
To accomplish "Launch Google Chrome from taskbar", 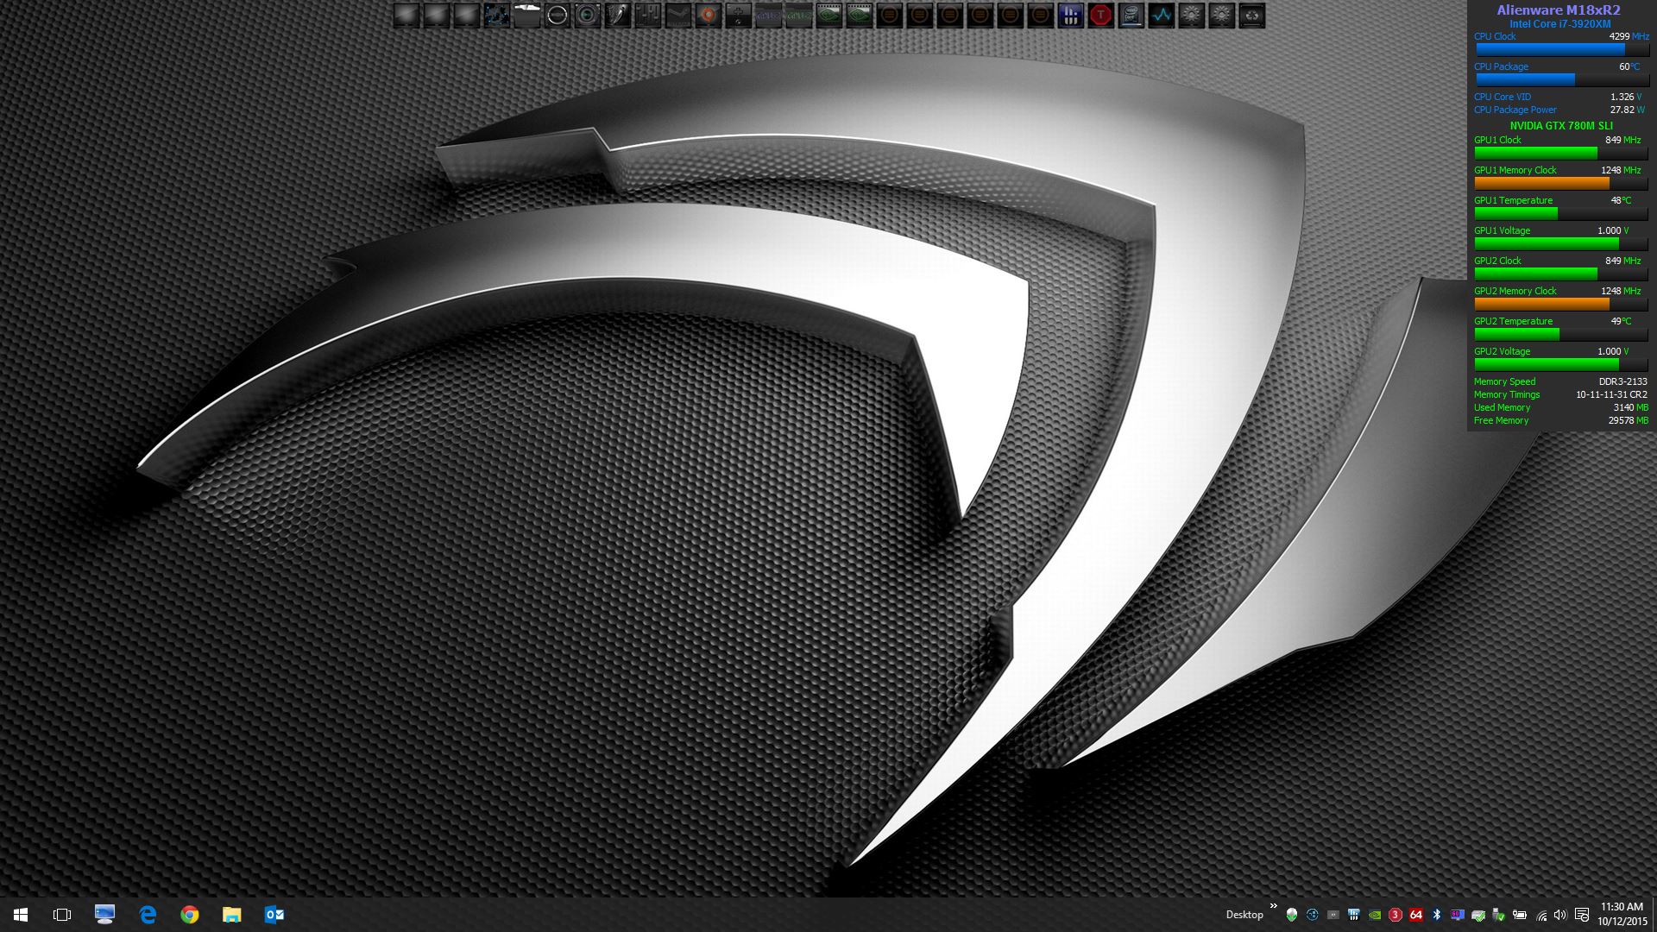I will click(x=189, y=915).
